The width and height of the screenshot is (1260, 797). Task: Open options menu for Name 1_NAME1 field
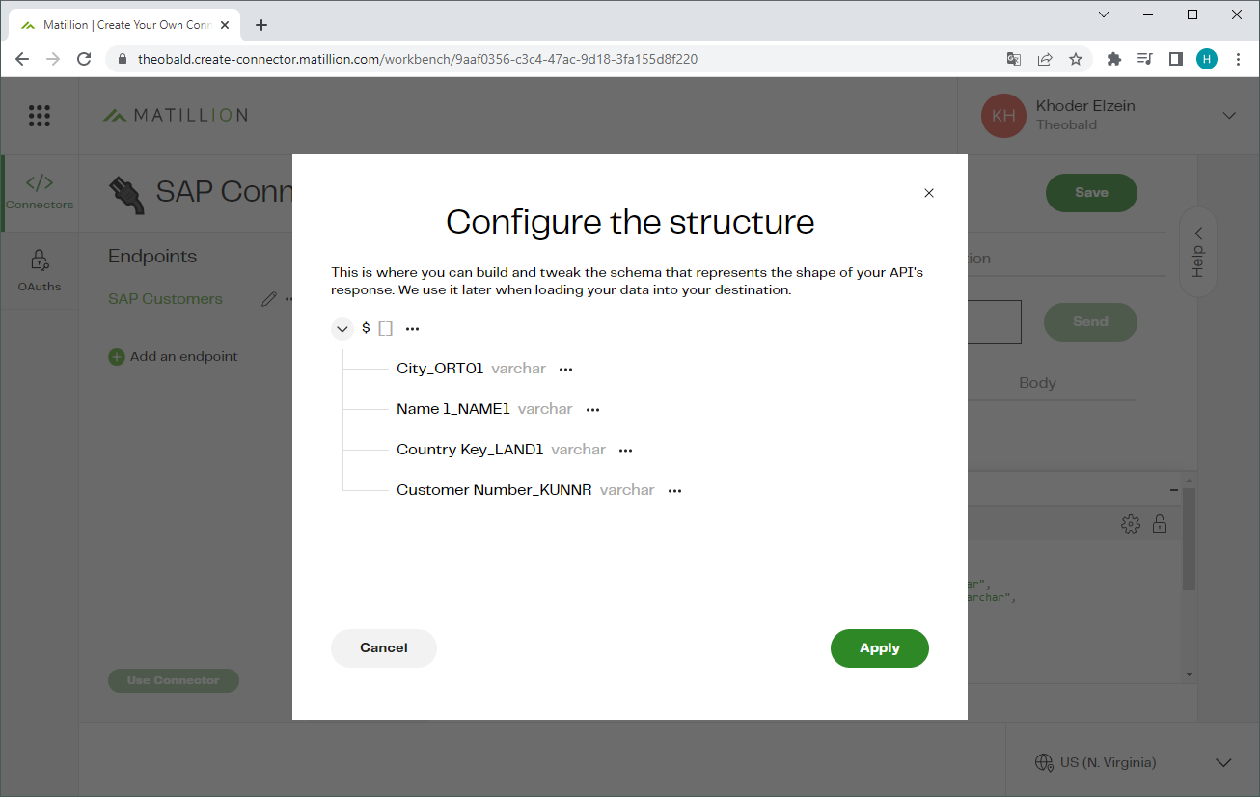click(593, 410)
